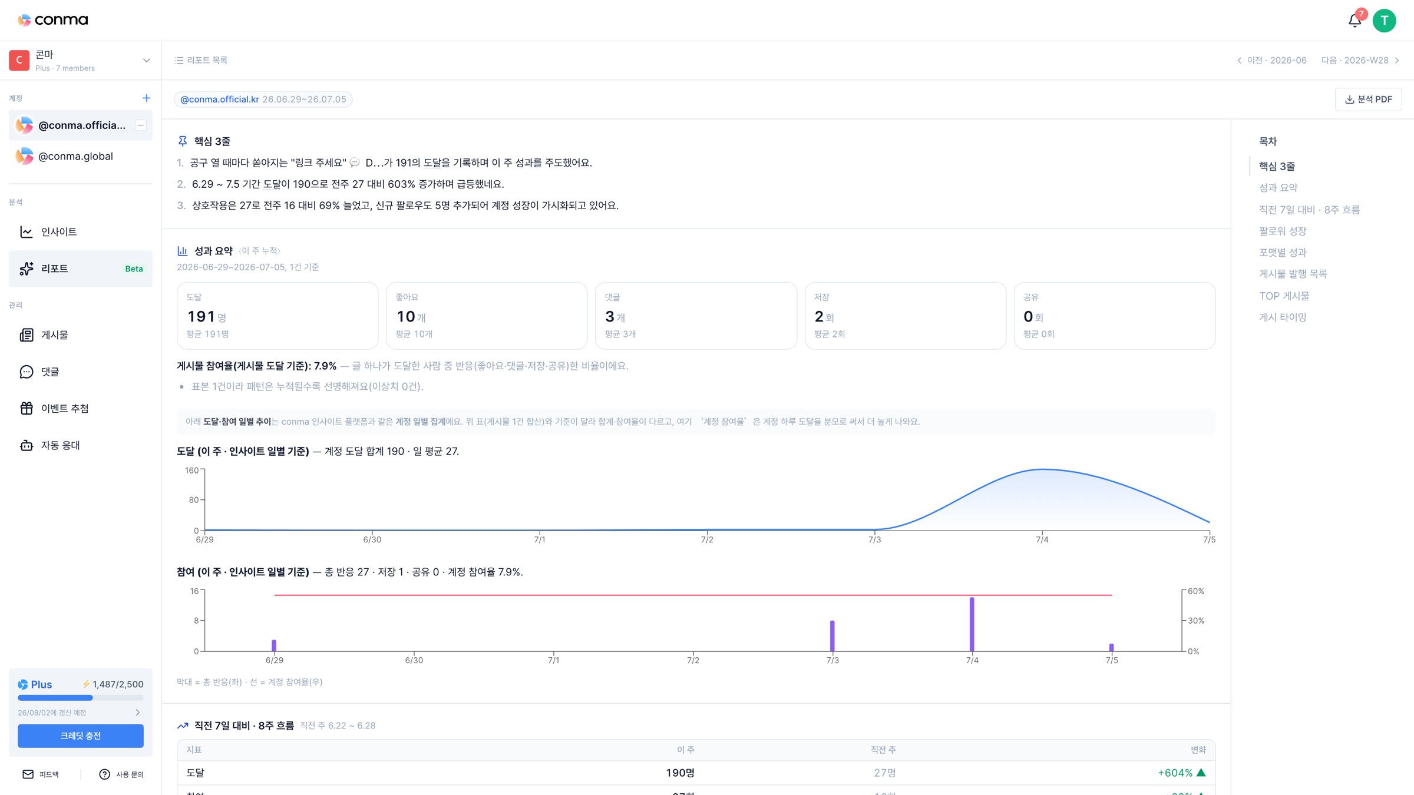The image size is (1414, 795).
Task: Open 댓글 comments section
Action: coord(81,372)
